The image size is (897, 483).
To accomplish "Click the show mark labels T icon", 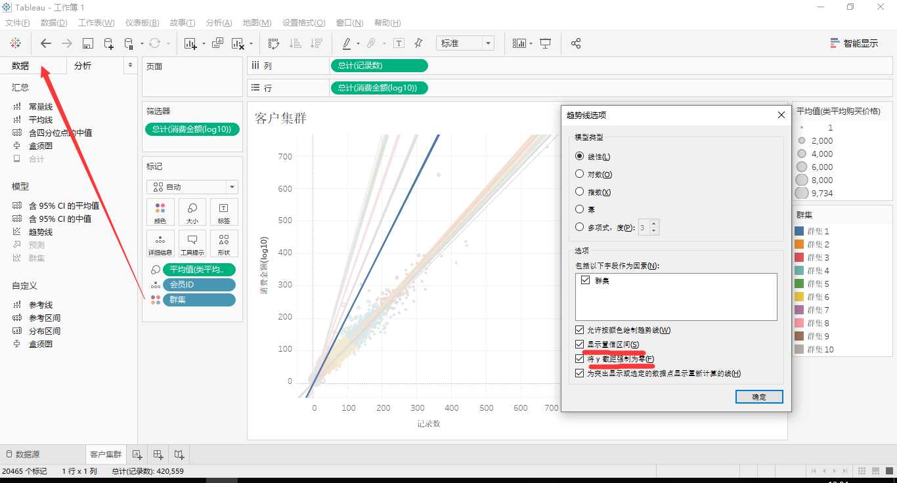I will click(x=399, y=43).
